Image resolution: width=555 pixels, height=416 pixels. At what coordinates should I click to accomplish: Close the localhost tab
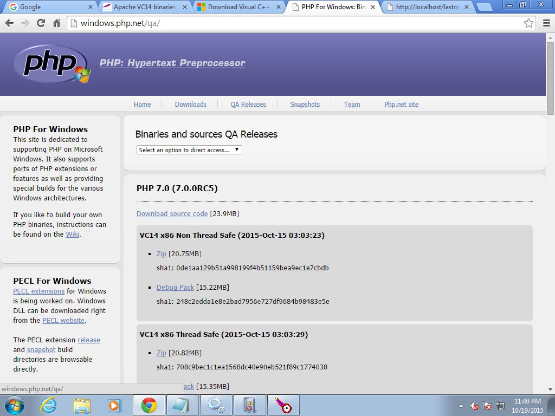pyautogui.click(x=467, y=7)
